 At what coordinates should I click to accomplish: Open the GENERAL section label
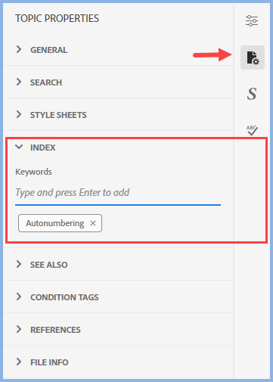click(49, 50)
